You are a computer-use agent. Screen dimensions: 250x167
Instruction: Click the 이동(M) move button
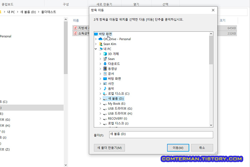[x=178, y=148]
